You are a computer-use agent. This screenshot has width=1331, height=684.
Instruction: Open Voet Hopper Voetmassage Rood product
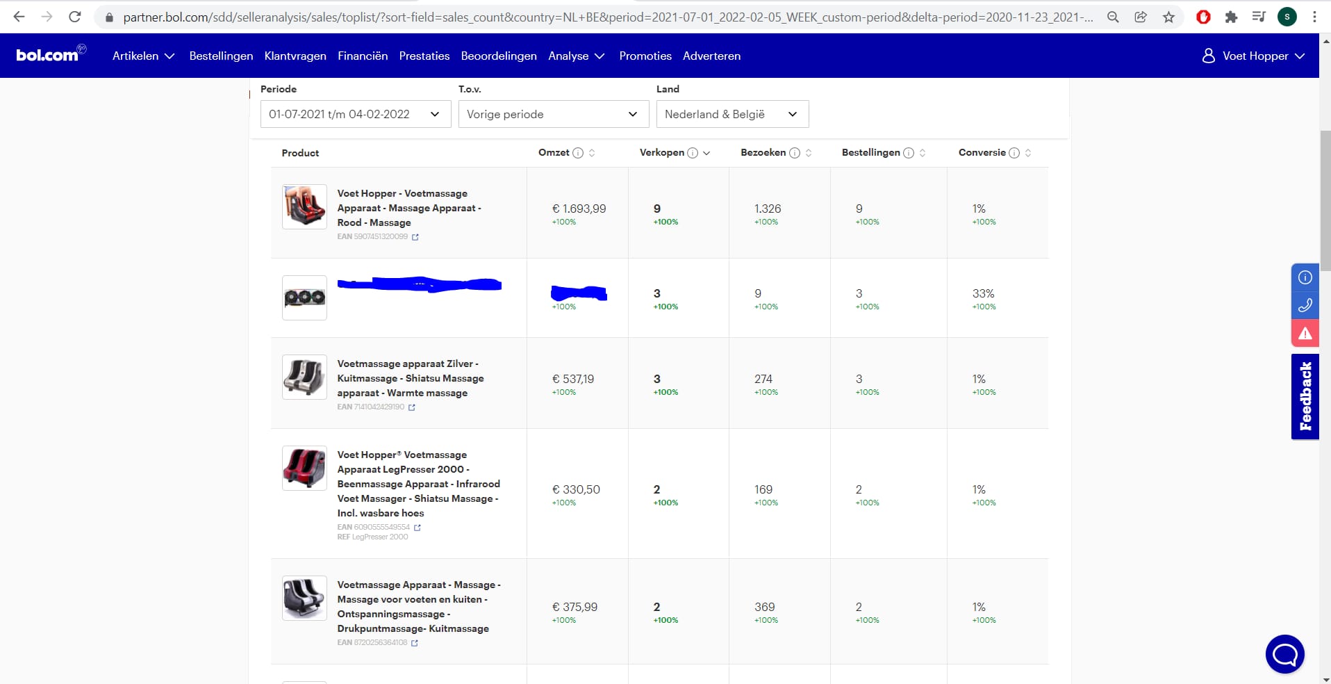point(409,208)
